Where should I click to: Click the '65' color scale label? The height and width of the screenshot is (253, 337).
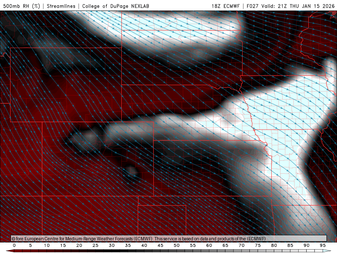pyautogui.click(x=225, y=245)
